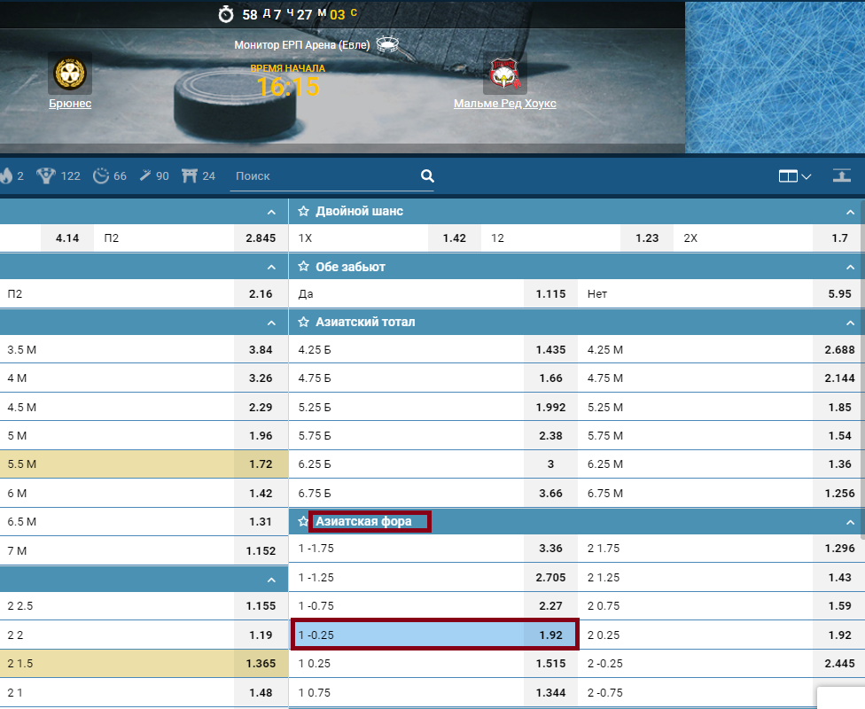
Task: Click the magnifying glass search icon
Action: coord(427,175)
